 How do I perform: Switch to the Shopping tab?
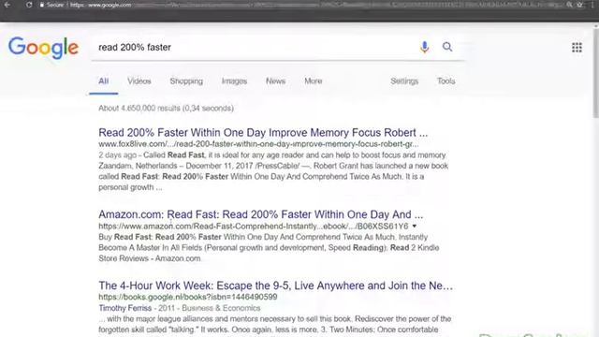click(186, 81)
